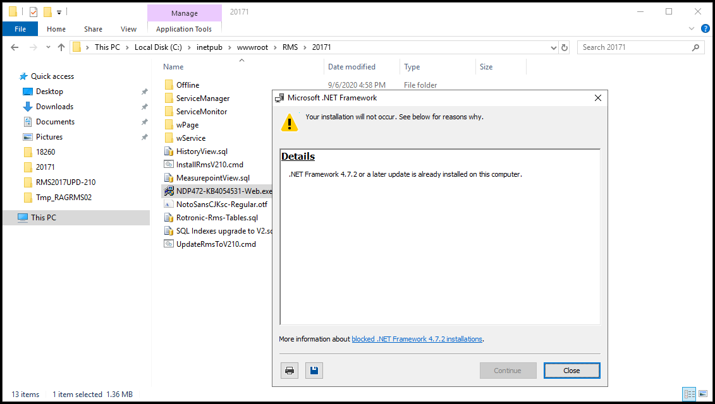Open Customize Quick Access Toolbar dropdown
715x404 pixels.
point(59,12)
